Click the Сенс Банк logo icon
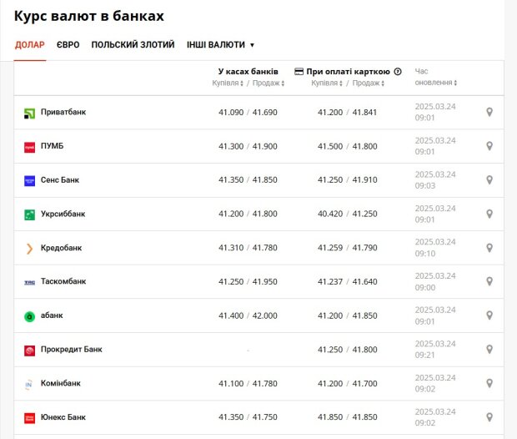The height and width of the screenshot is (439, 517). [x=30, y=180]
